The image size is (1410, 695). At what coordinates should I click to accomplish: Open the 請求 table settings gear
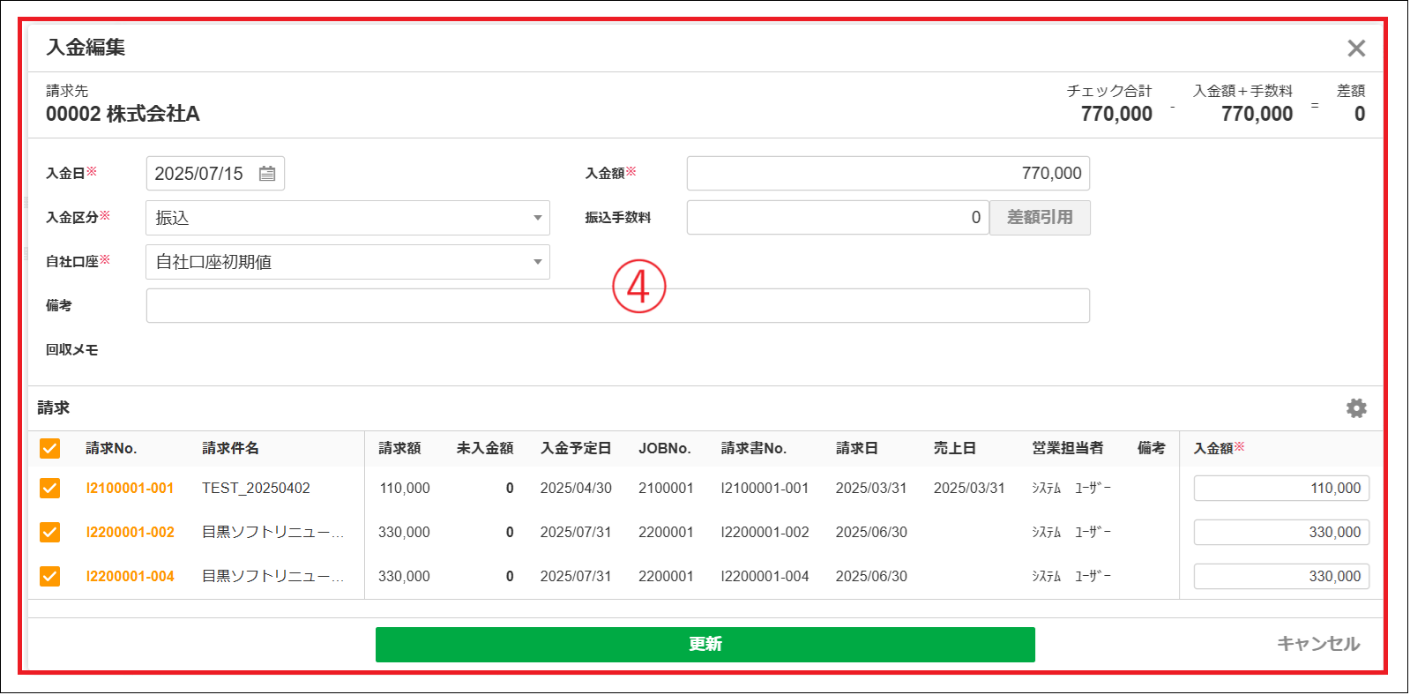click(1355, 408)
